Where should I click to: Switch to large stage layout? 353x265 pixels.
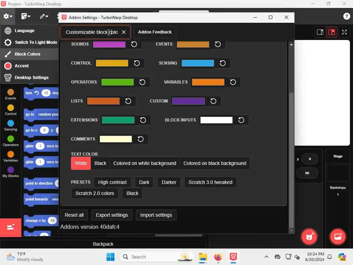click(x=331, y=32)
